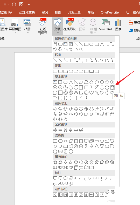Select the 5-Point Star shape
Viewport: 140px width, 205px height.
71,162
